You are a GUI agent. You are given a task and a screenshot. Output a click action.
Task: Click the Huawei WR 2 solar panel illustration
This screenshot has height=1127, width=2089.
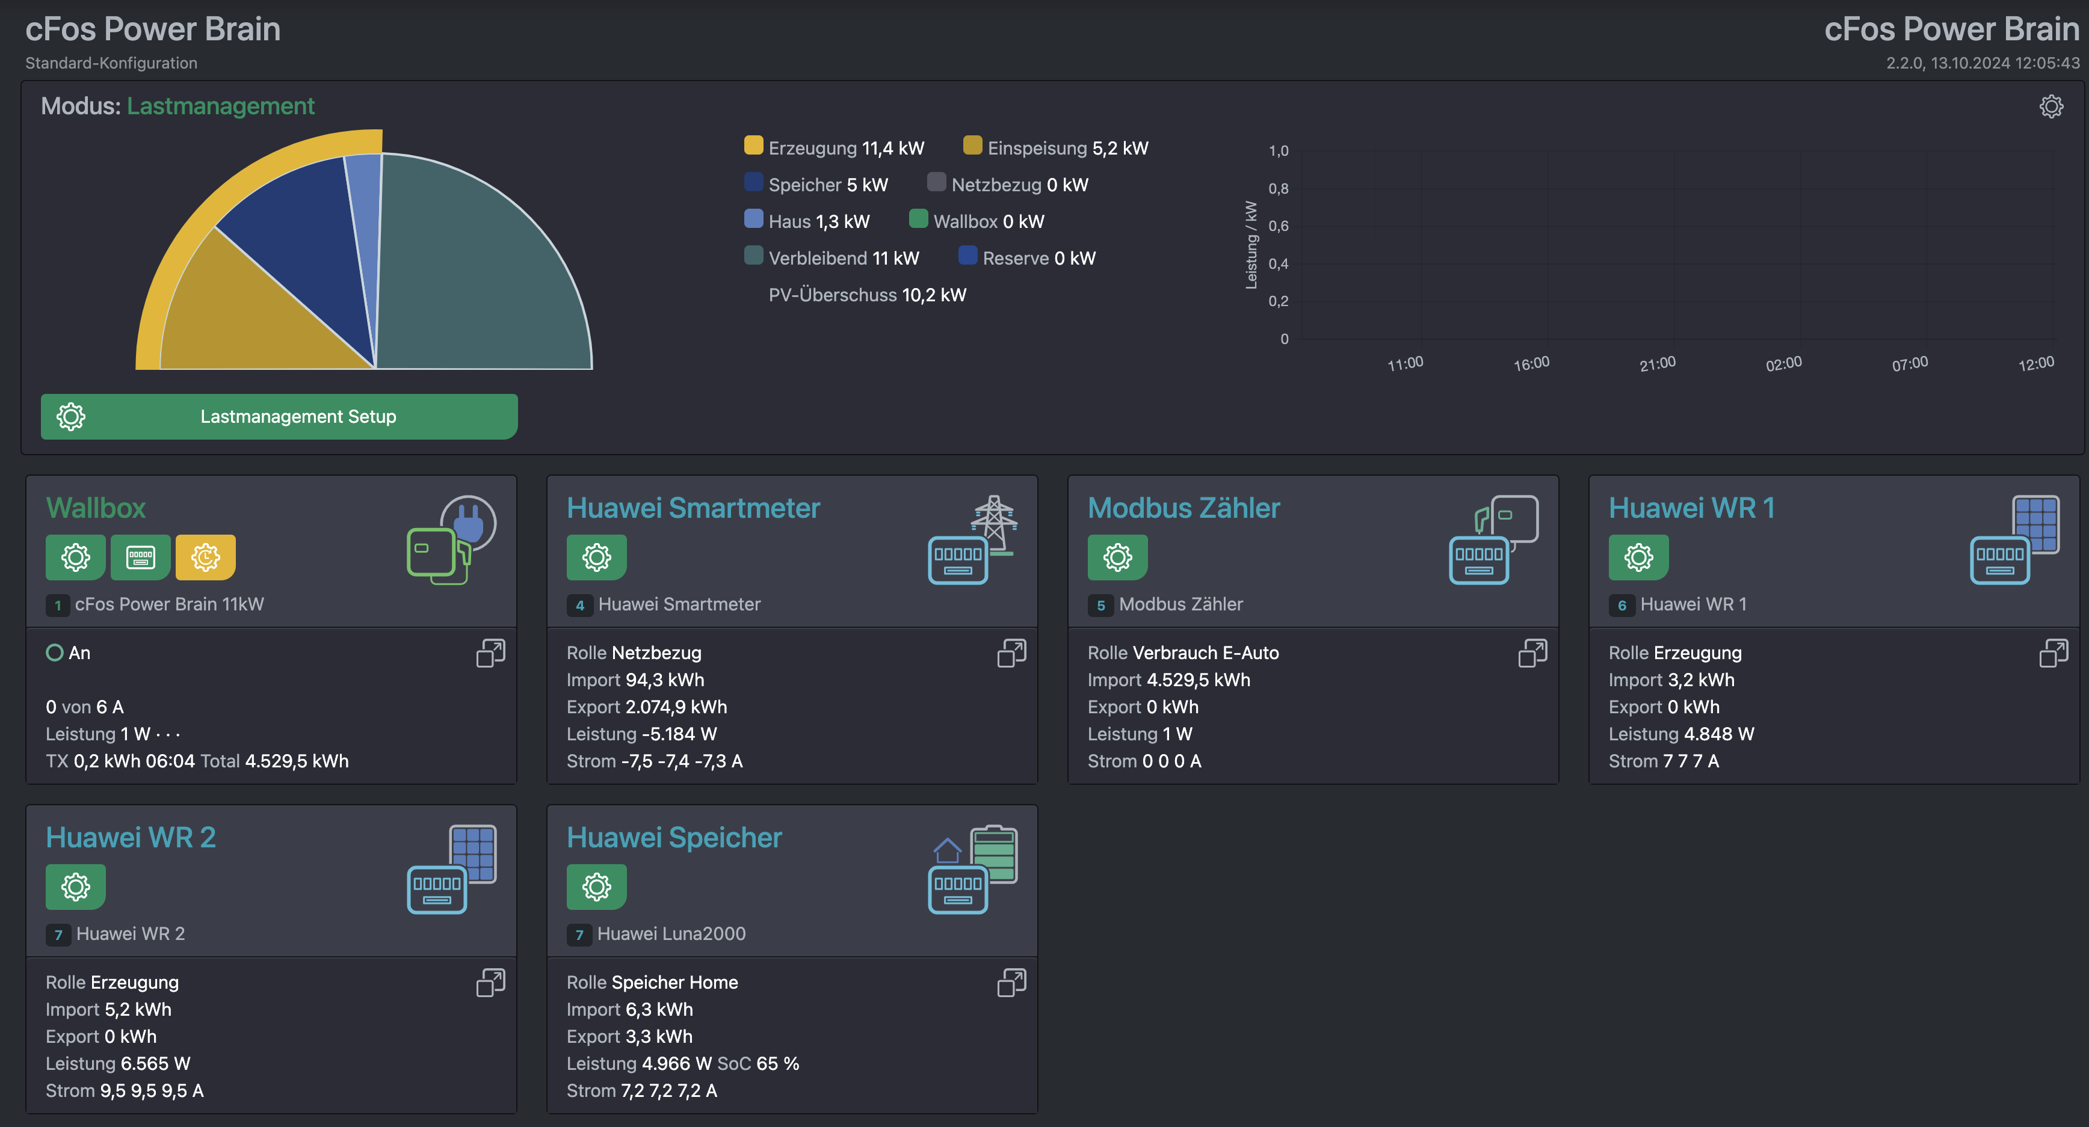point(451,868)
